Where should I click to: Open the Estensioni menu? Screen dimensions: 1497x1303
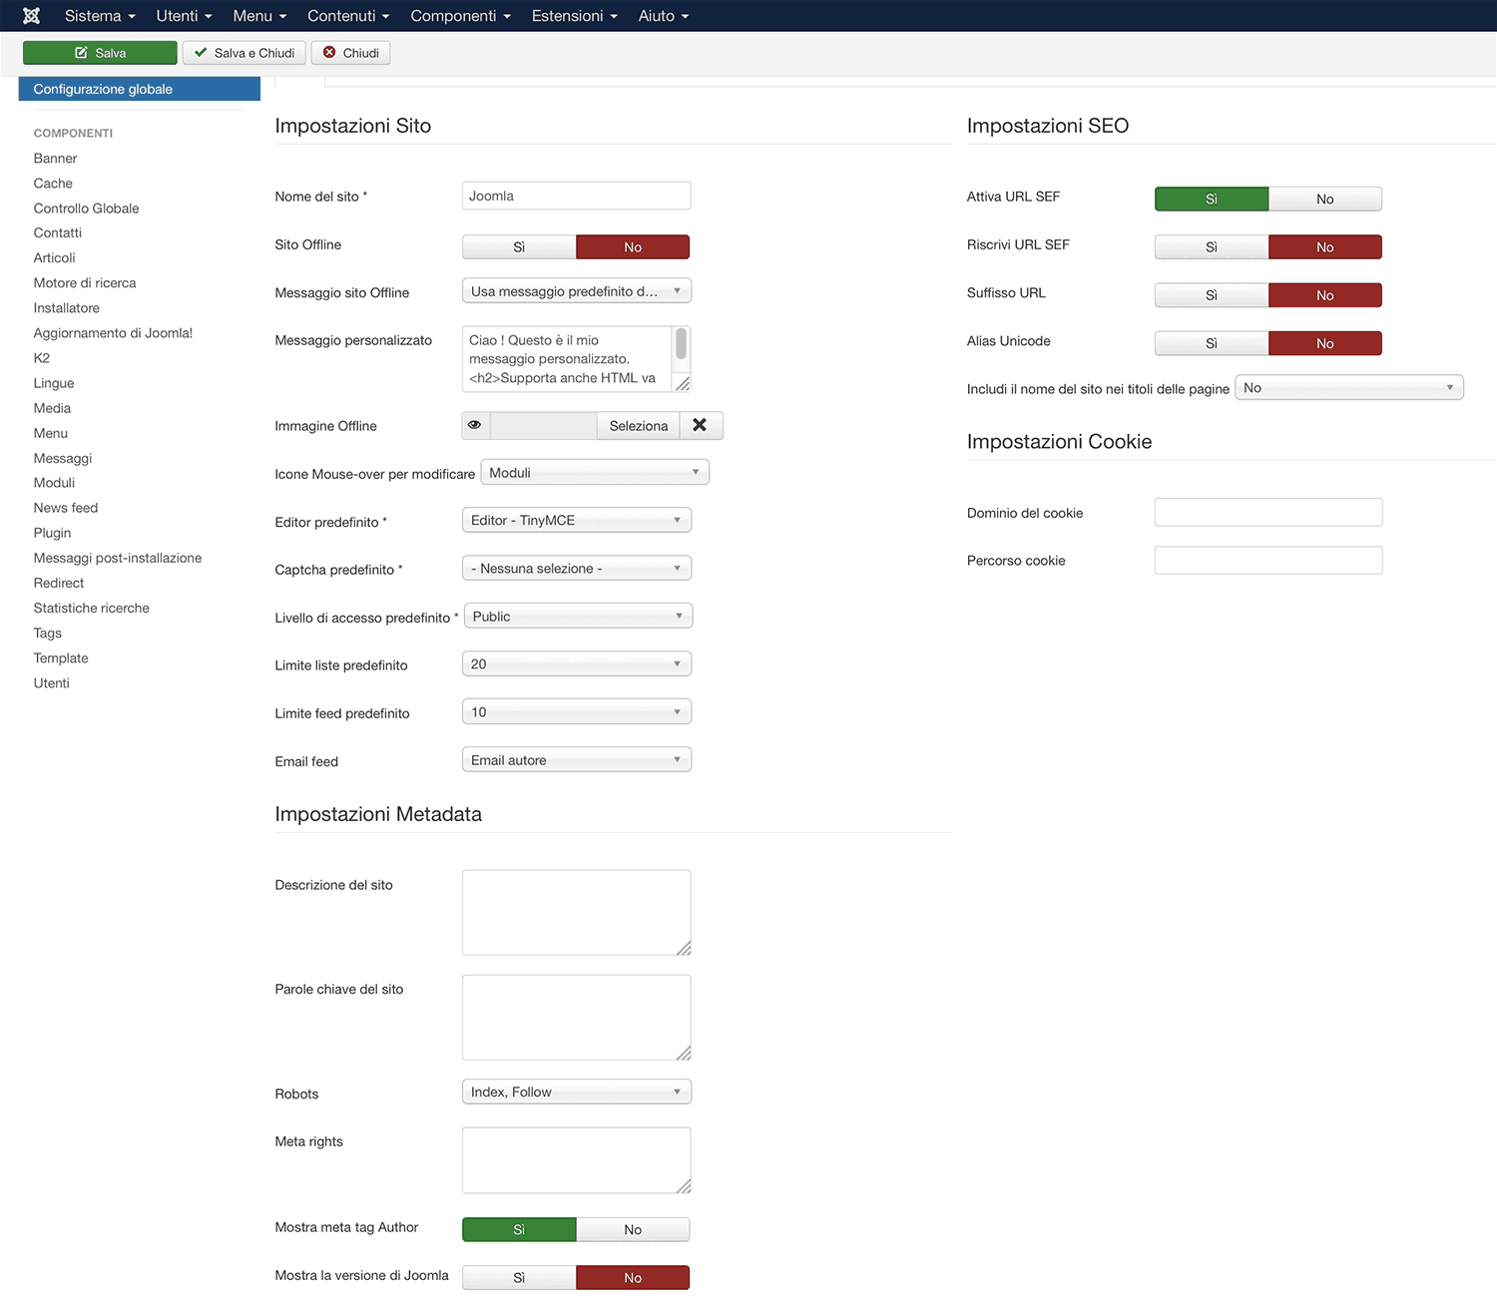click(574, 16)
